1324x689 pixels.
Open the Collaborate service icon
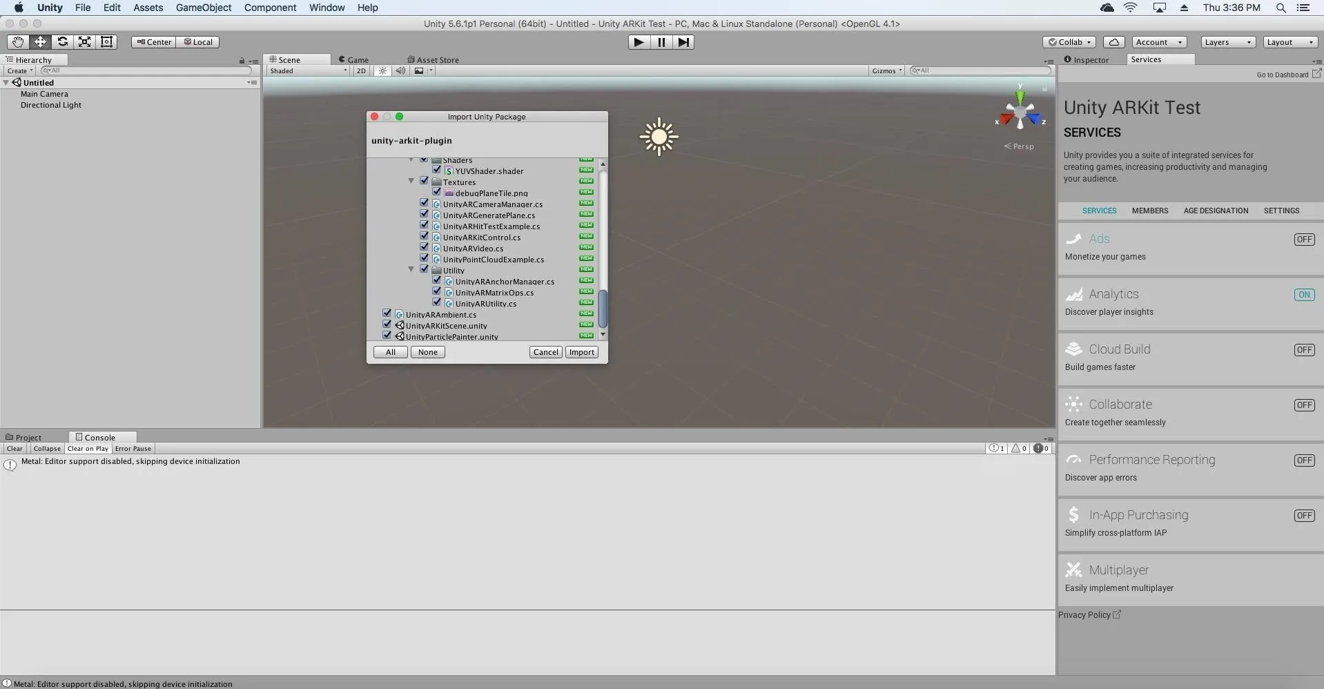coord(1073,405)
